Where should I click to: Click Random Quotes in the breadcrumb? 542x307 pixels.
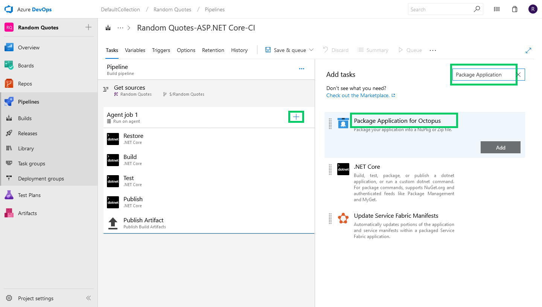click(172, 9)
